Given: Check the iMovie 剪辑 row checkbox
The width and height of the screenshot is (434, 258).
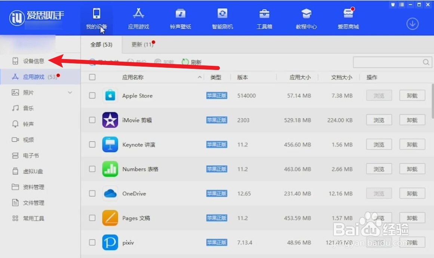Looking at the screenshot, I should [92, 120].
